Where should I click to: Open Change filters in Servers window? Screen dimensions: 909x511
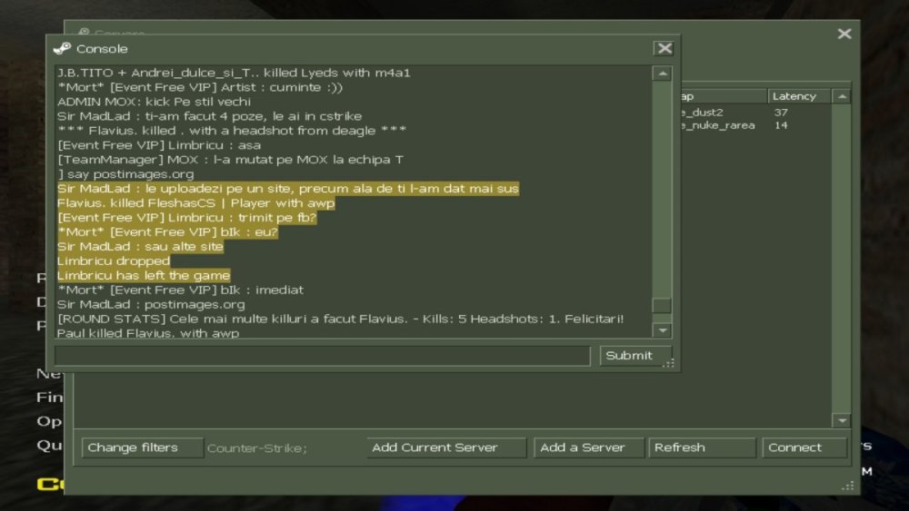(x=143, y=447)
